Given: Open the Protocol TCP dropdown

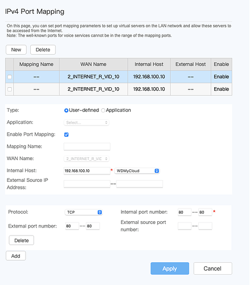Looking at the screenshot, I should [84, 212].
